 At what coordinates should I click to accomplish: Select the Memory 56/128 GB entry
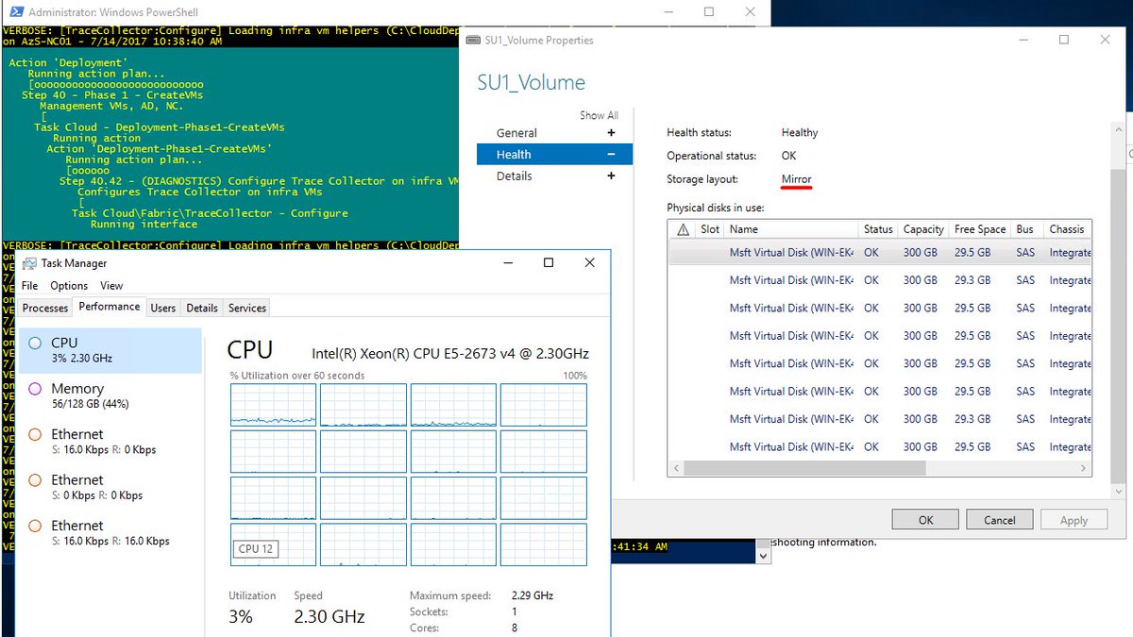110,396
